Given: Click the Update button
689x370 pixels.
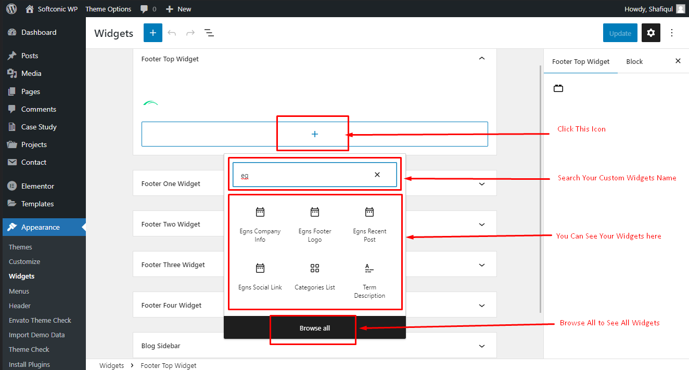Looking at the screenshot, I should pyautogui.click(x=620, y=33).
